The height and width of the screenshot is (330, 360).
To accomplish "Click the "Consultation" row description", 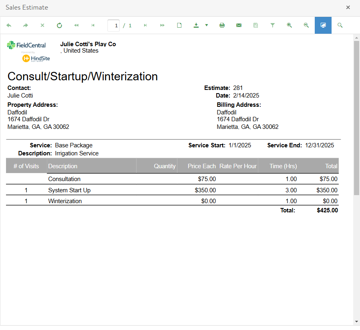I will pyautogui.click(x=64, y=179).
